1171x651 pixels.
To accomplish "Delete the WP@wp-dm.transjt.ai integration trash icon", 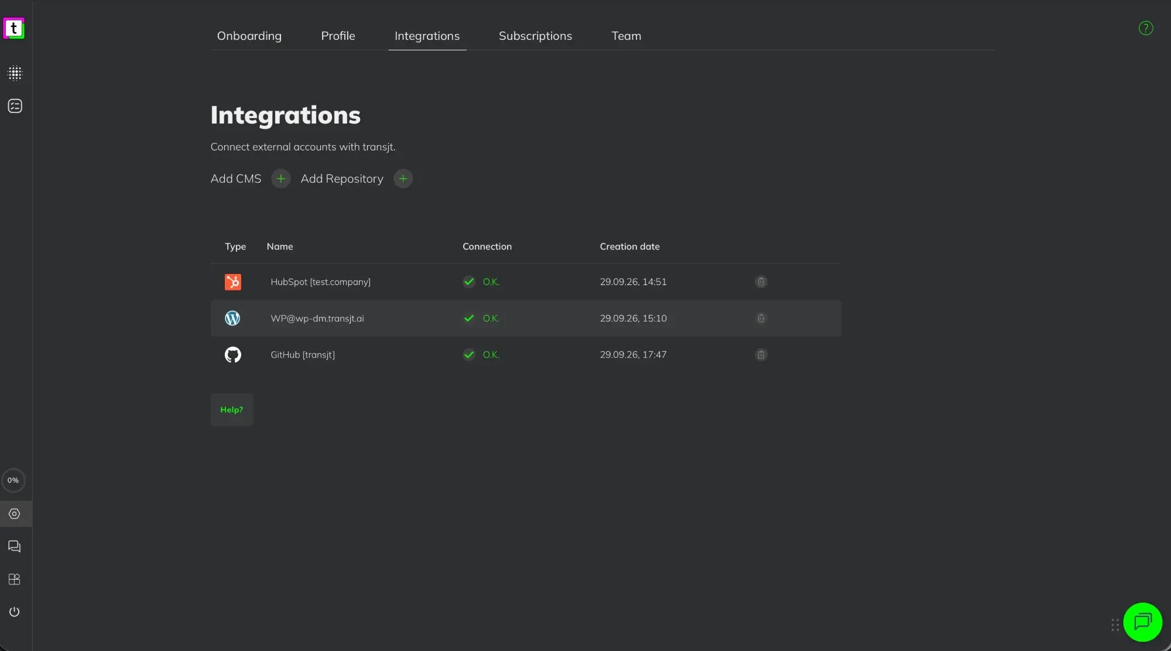I will [x=761, y=318].
